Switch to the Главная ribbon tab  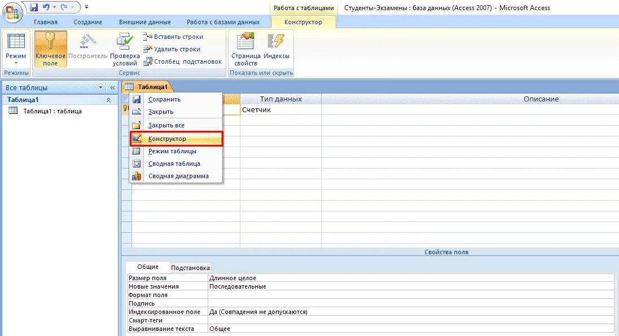point(45,22)
